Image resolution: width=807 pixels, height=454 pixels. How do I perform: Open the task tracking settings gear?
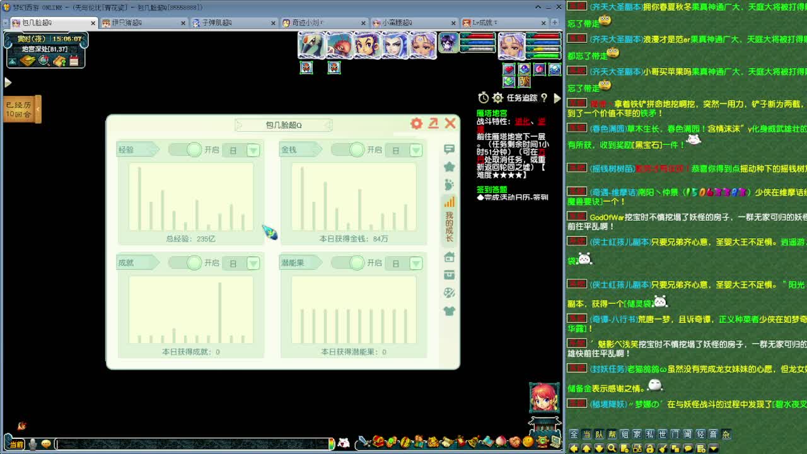coord(497,98)
